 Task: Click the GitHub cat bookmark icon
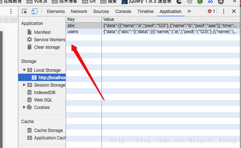221,2
